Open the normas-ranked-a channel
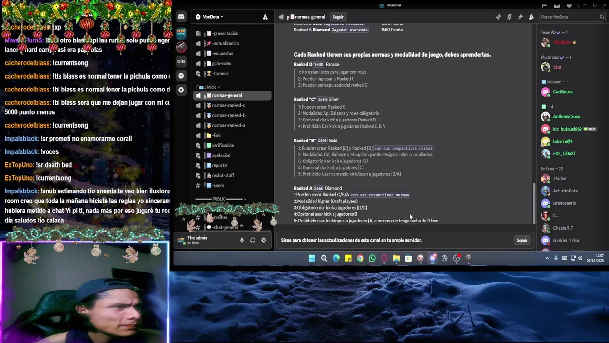Image resolution: width=609 pixels, height=343 pixels. pos(232,125)
